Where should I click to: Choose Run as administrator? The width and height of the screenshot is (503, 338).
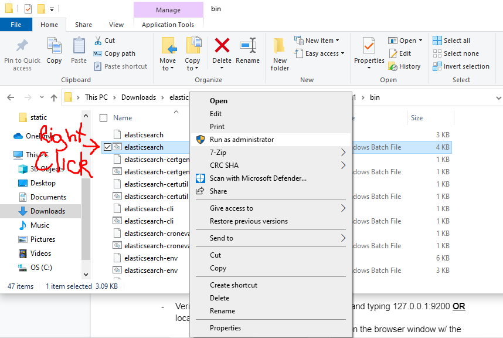coord(270,140)
